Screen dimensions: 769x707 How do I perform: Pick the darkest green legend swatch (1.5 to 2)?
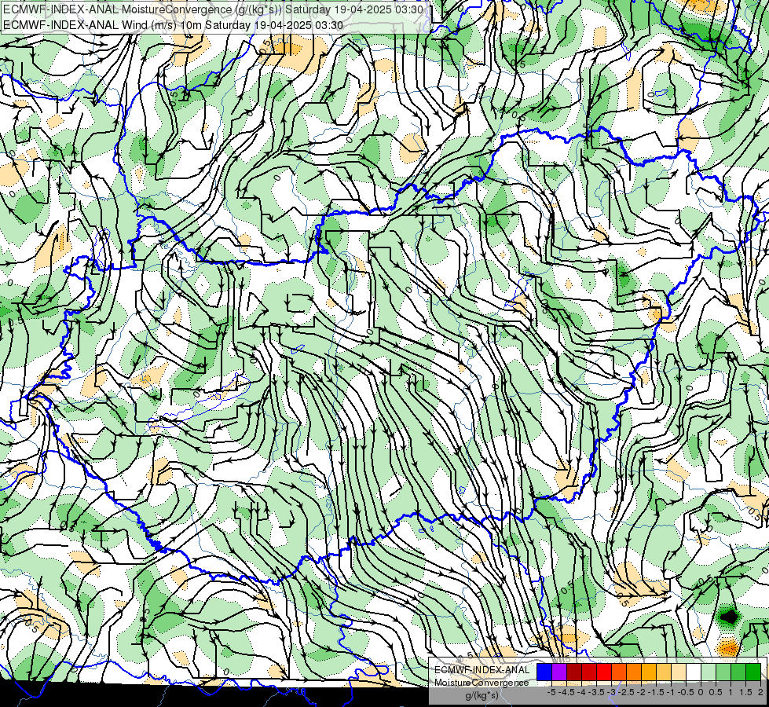click(753, 672)
